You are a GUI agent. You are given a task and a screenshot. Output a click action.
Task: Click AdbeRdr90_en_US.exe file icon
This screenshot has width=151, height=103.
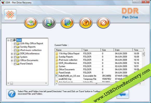pos(57,76)
